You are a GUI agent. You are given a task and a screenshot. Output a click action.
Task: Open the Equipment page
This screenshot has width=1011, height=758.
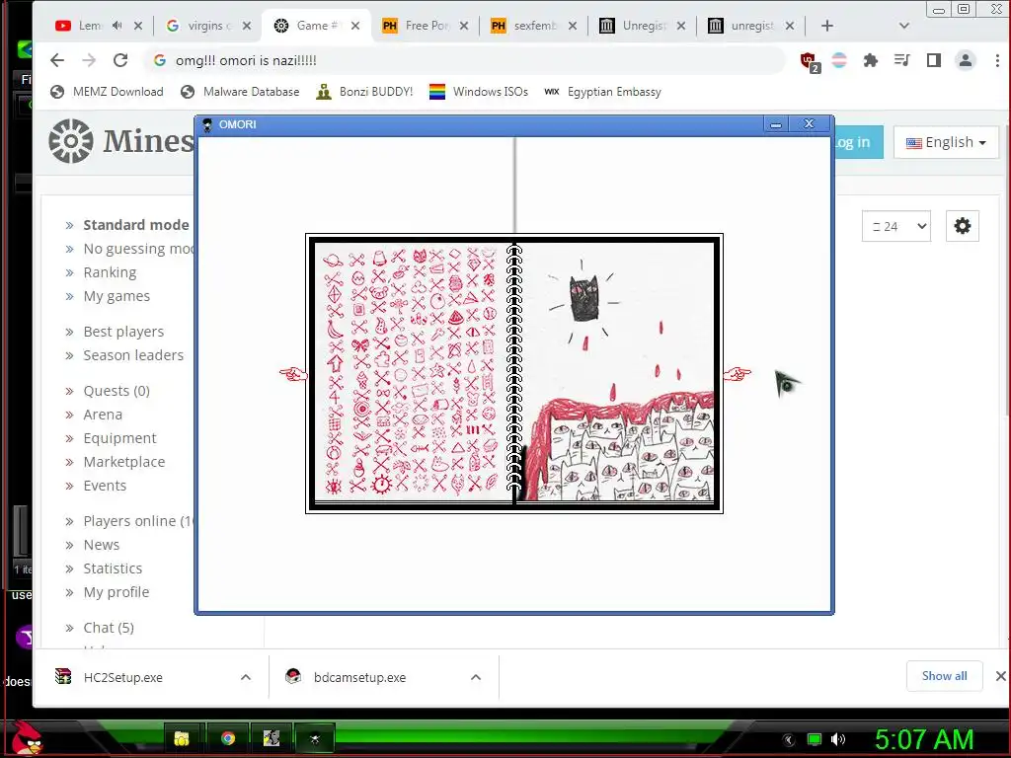119,439
